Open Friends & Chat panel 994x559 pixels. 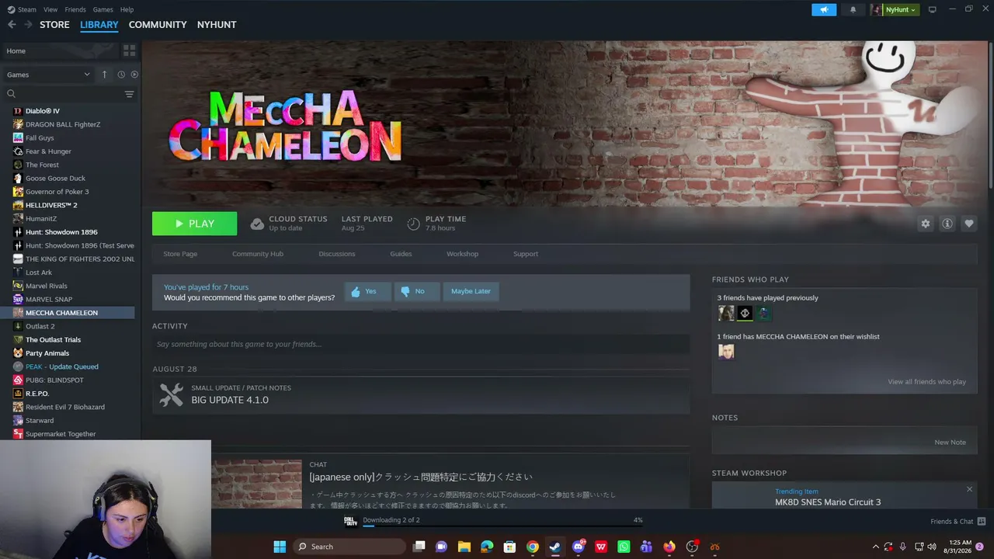pos(958,521)
